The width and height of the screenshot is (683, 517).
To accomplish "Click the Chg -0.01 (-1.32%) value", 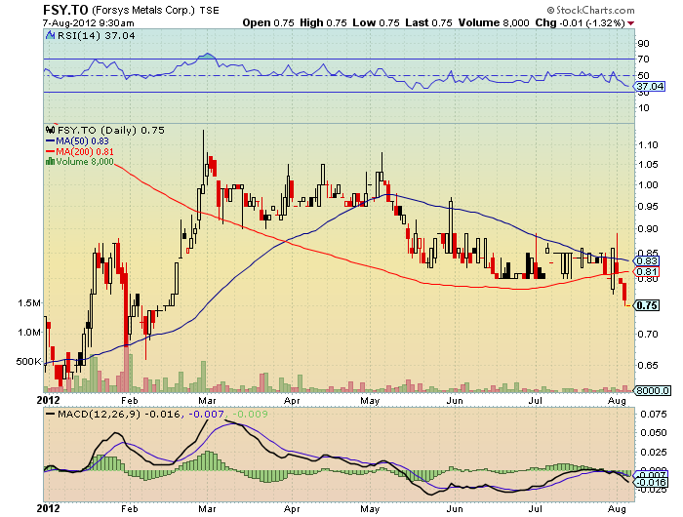I will 581,22.
